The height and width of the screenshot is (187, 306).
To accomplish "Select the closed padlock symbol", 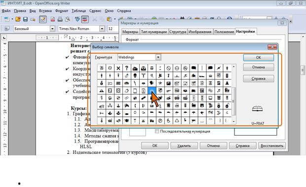I will coord(219,106).
